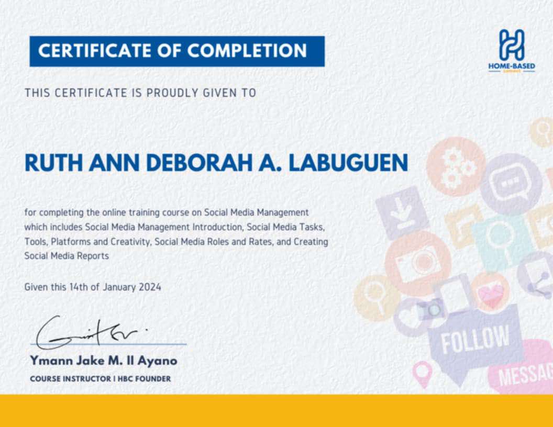Click the 'HOME-BASED' logo text

tap(512, 66)
